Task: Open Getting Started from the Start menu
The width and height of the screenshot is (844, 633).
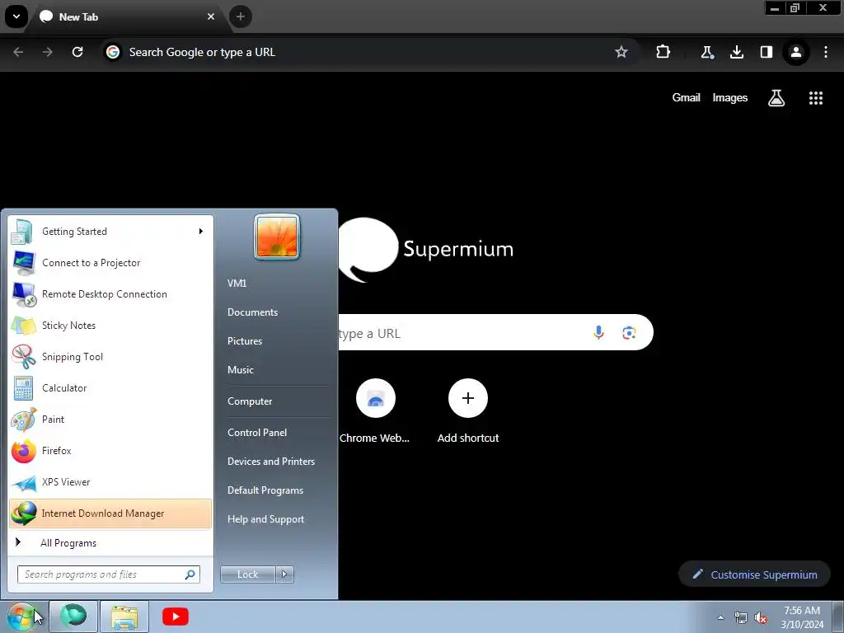Action: tap(110, 232)
